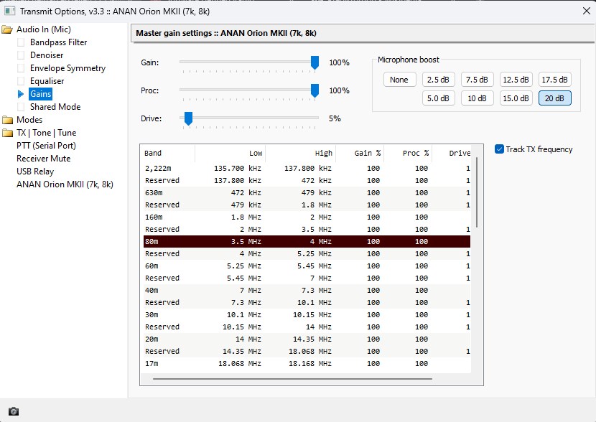Click the Proc % column header

(408, 153)
